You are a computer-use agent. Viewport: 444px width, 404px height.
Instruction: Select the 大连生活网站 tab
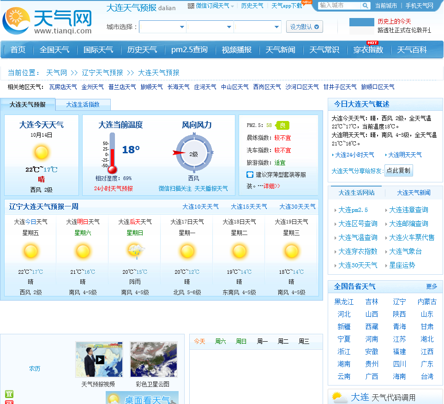(x=356, y=193)
